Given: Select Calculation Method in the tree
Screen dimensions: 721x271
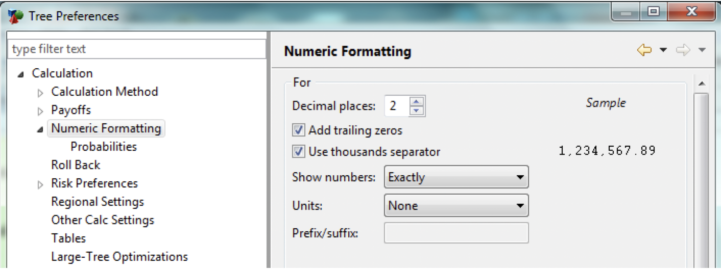Looking at the screenshot, I should point(105,92).
